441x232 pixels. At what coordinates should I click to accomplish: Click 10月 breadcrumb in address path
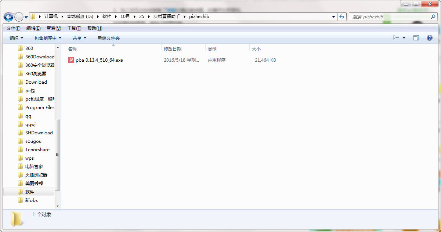pos(125,17)
